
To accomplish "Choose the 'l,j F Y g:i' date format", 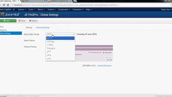I will pos(60,41).
